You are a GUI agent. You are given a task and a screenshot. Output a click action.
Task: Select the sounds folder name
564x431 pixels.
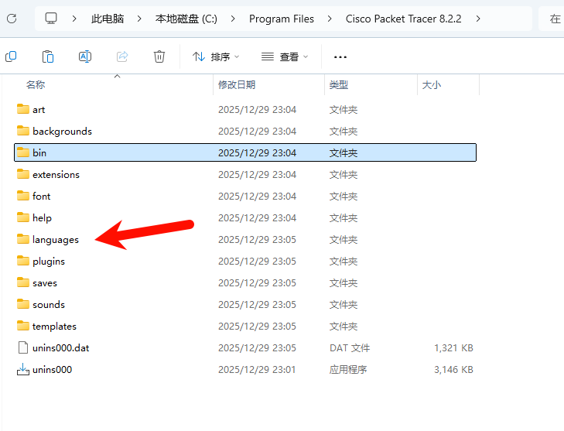pos(49,305)
